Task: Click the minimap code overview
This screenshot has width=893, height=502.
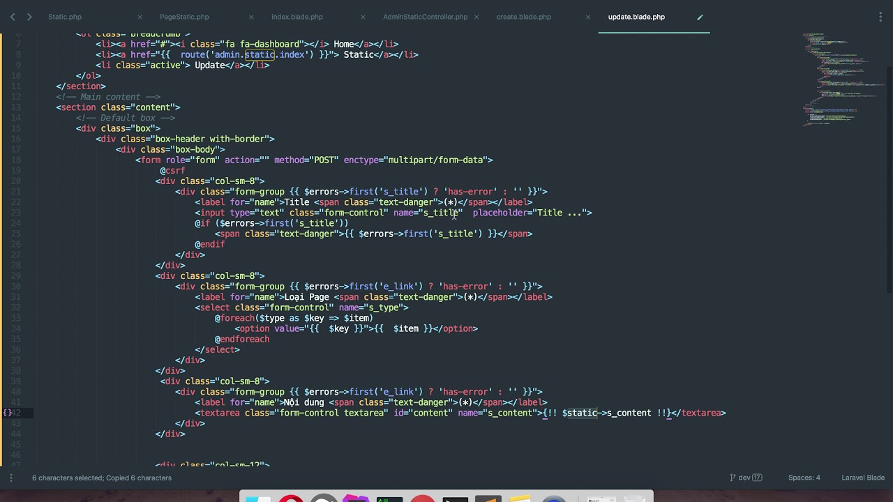Action: (843, 78)
